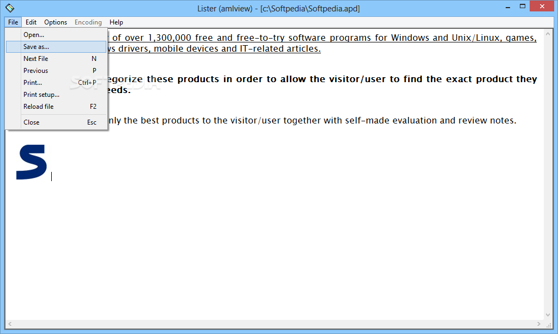Click the horizontal scrollbar left arrow
The image size is (558, 334).
[x=10, y=324]
